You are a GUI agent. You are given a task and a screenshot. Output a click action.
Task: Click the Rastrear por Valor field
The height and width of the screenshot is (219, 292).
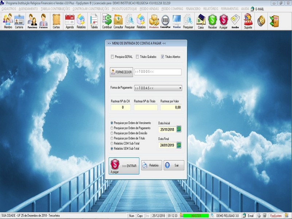pyautogui.click(x=171, y=107)
